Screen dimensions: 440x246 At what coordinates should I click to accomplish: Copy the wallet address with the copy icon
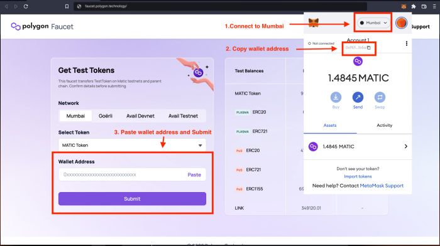369,48
